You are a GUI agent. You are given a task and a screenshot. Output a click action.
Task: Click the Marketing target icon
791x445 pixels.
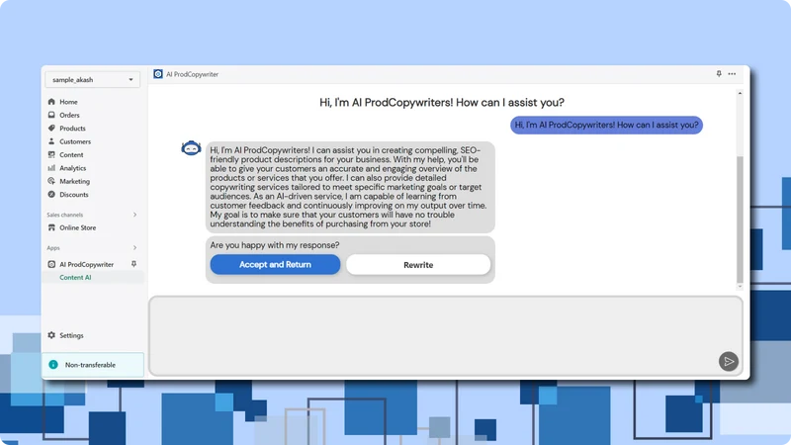pos(51,181)
